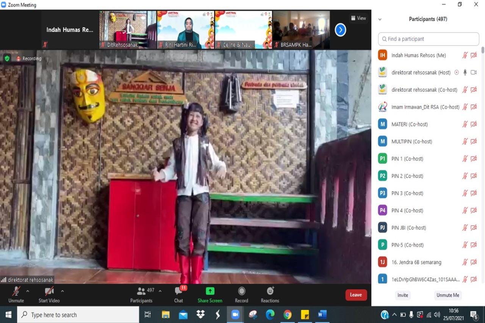The height and width of the screenshot is (323, 485).
Task: Toggle video for 16. Jendra 6B semarang
Action: 474,262
